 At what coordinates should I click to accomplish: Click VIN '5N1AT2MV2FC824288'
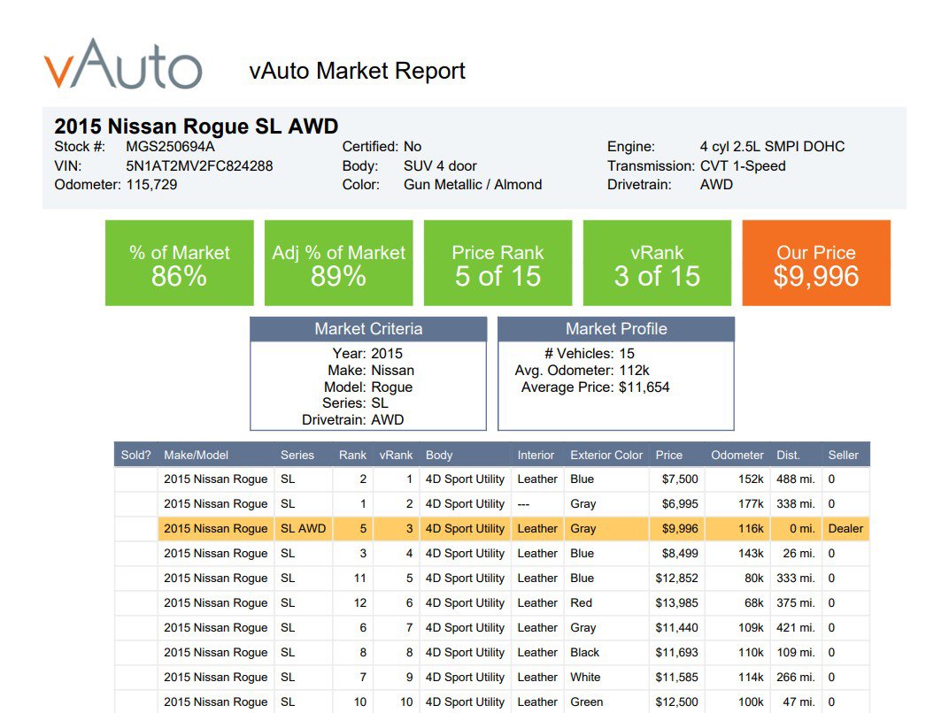[199, 165]
